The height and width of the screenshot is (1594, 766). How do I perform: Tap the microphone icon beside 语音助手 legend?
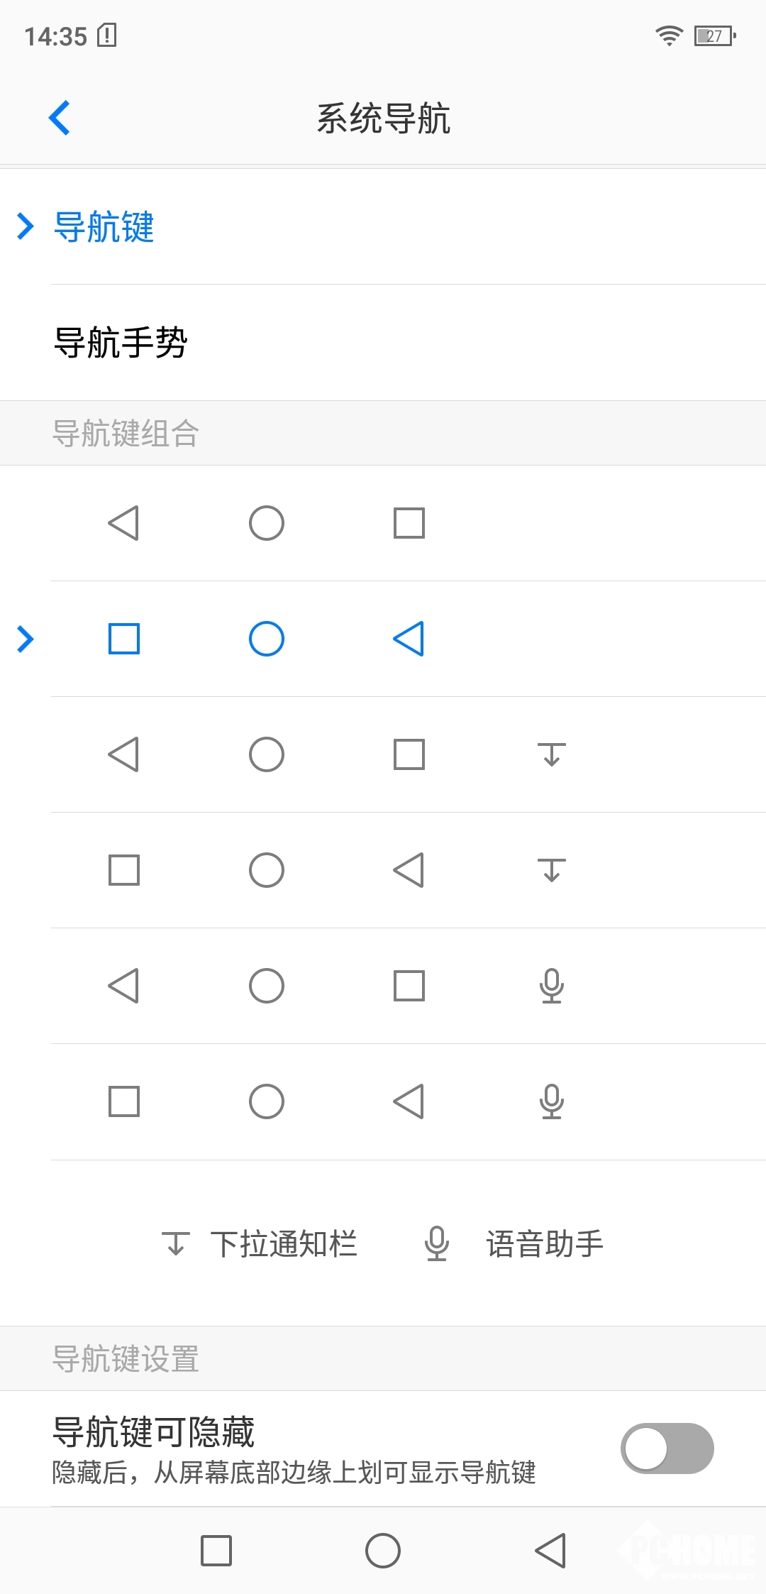coord(437,1243)
